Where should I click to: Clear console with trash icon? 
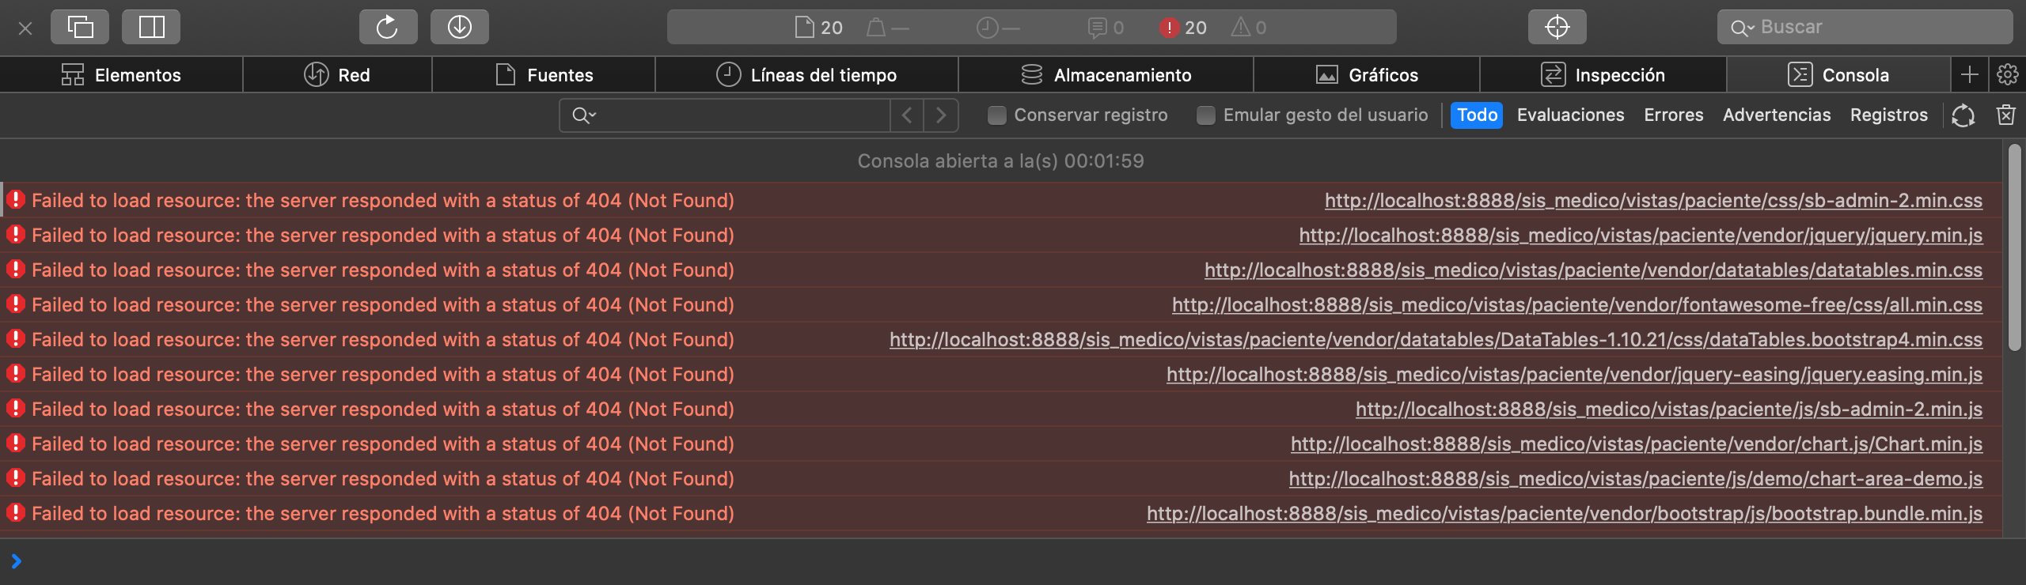point(2005,115)
